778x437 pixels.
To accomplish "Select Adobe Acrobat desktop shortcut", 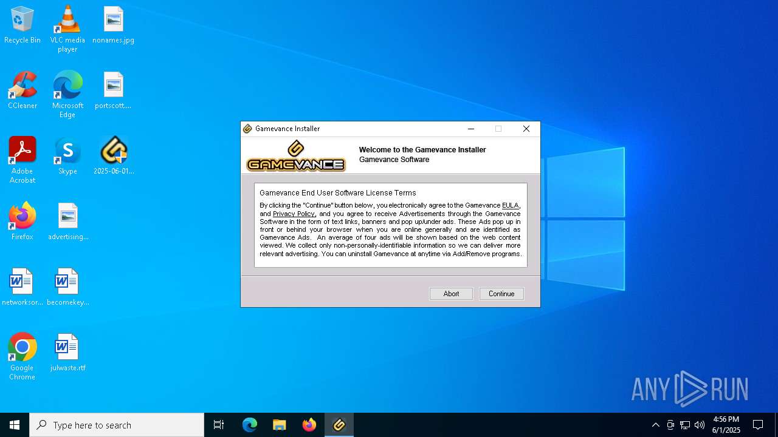I will [22, 160].
